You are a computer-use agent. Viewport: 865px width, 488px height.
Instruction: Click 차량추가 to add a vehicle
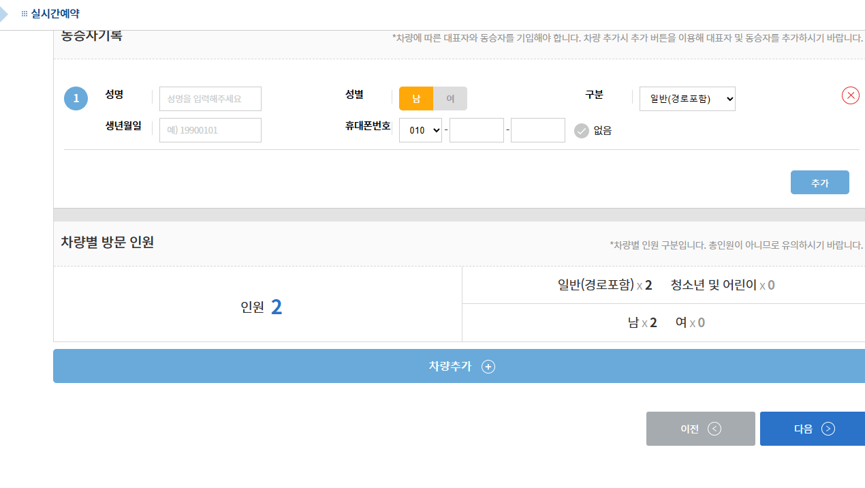coord(460,366)
